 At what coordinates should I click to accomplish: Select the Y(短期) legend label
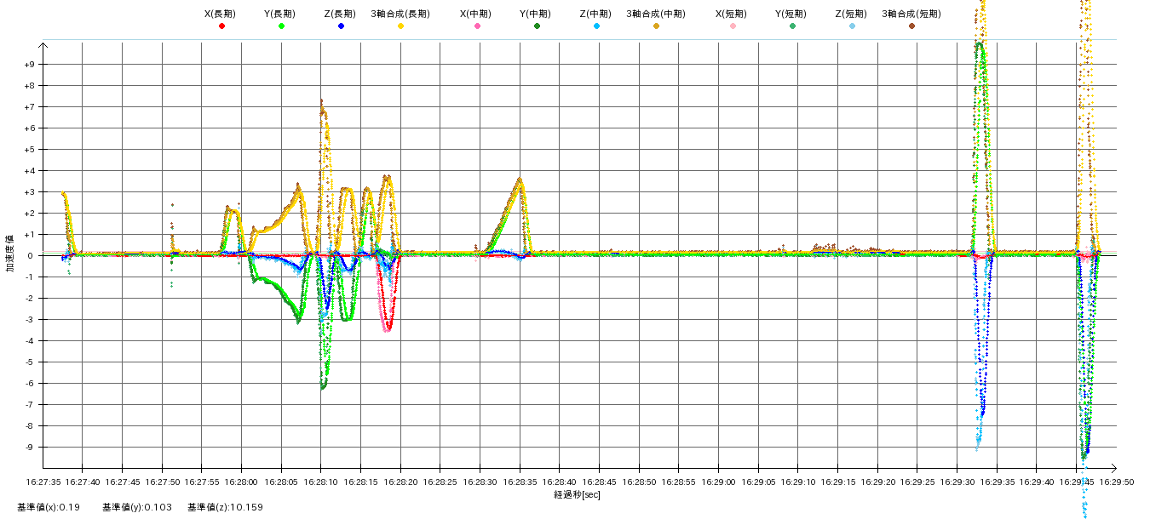[791, 14]
